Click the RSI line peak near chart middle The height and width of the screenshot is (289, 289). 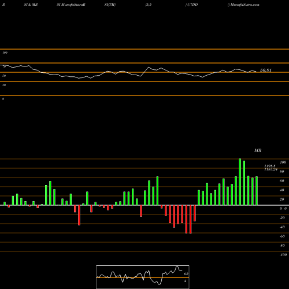[149, 67]
